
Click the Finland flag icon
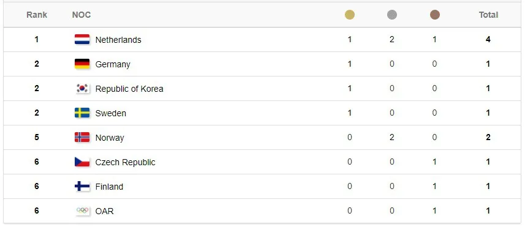pos(82,186)
